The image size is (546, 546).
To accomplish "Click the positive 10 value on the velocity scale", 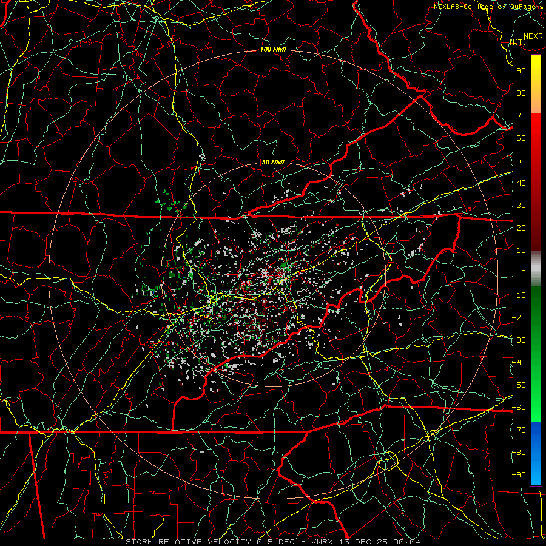I will click(521, 251).
